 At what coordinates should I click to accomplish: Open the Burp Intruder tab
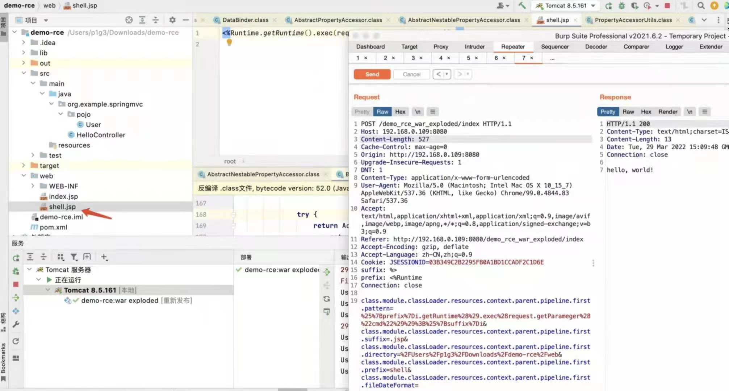(474, 46)
